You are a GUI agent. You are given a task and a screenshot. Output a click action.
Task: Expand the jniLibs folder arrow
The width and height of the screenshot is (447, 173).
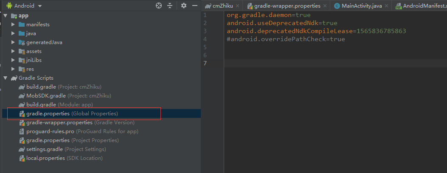13,60
